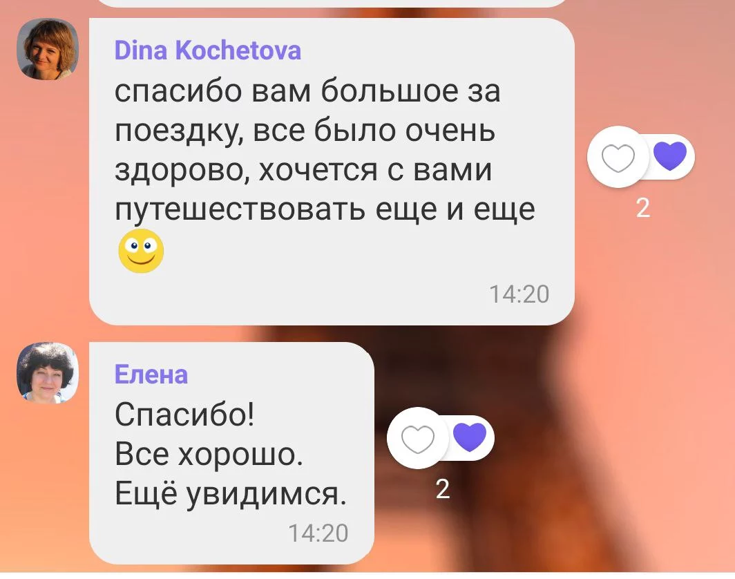This screenshot has width=735, height=579.
Task: Select the line "здорово, хочется с вами"
Action: [304, 170]
